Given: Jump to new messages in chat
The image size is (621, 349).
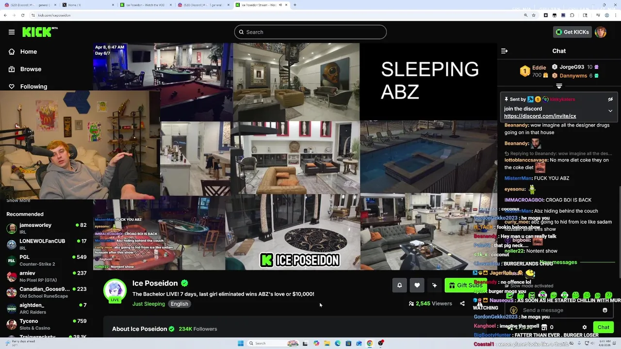Looking at the screenshot, I should [x=558, y=262].
